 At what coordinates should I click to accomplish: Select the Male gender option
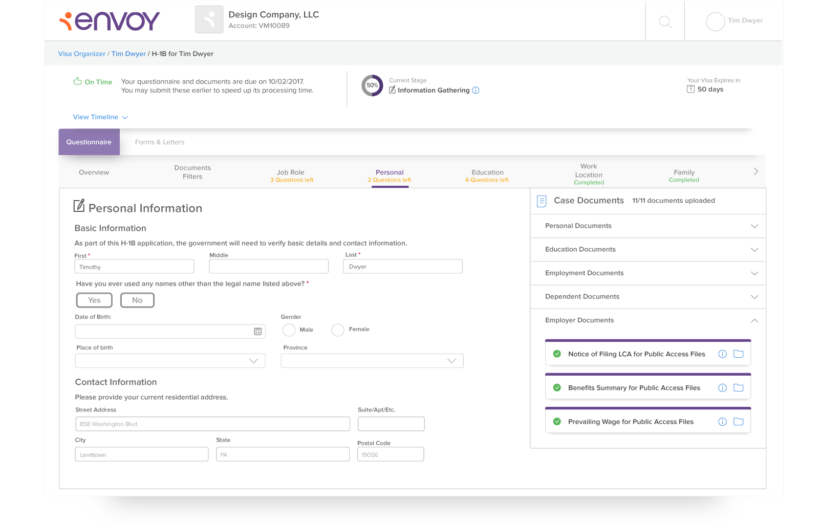tap(289, 330)
